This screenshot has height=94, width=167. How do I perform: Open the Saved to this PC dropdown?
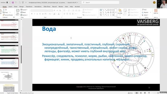click(73, 2)
